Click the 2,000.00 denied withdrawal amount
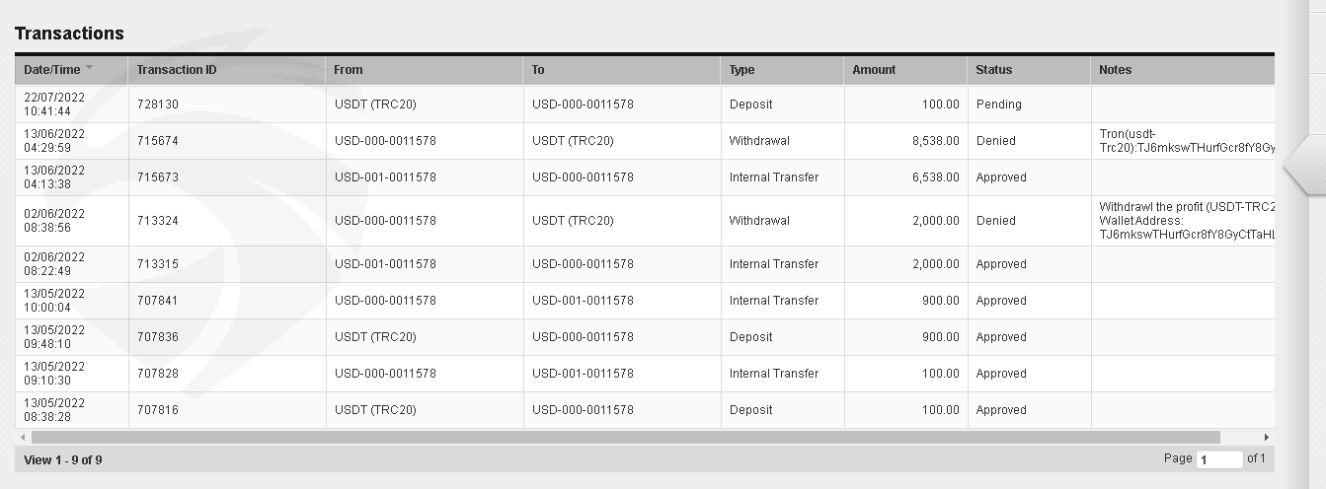Image resolution: width=1326 pixels, height=489 pixels. pos(936,221)
